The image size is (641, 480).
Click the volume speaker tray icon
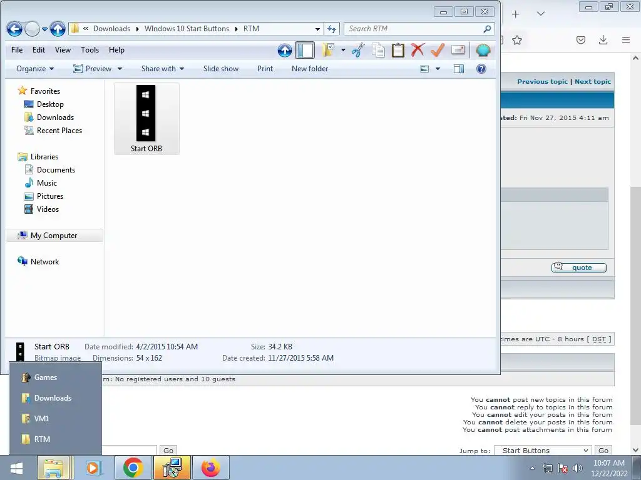[x=578, y=467]
